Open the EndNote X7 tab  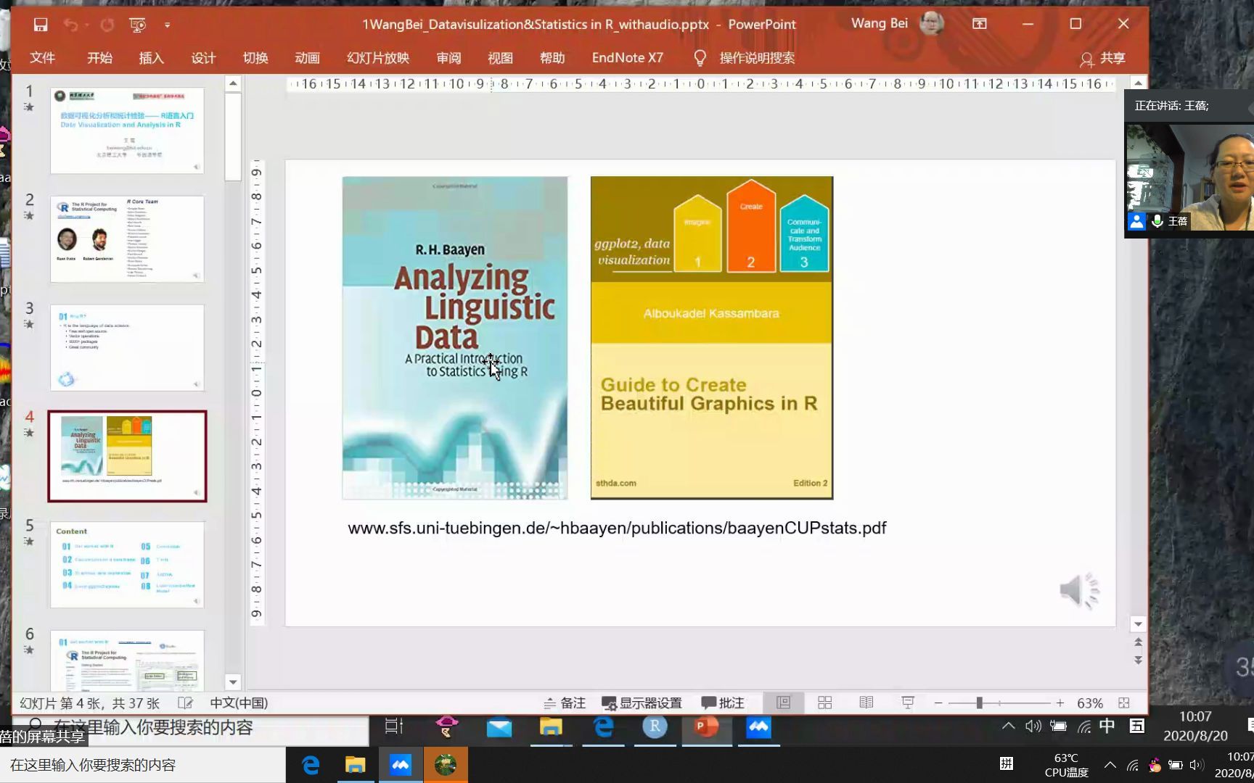627,58
